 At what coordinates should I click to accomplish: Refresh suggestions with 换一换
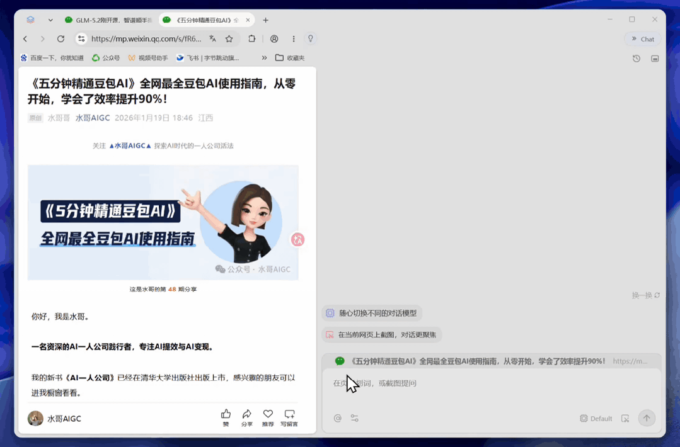pyautogui.click(x=646, y=295)
